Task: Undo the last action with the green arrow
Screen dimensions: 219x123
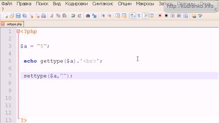Action: (x=73, y=16)
